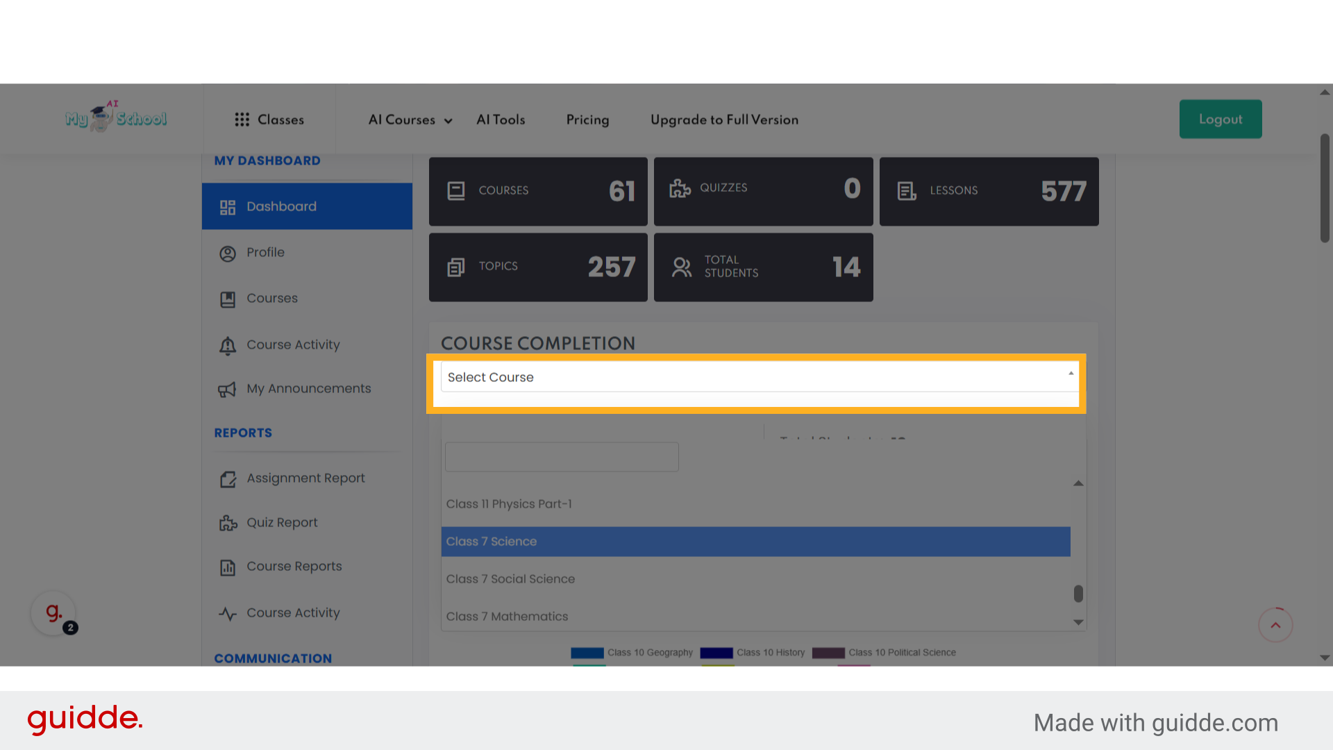Expand the AI Courses menu
The height and width of the screenshot is (750, 1333).
(x=410, y=120)
